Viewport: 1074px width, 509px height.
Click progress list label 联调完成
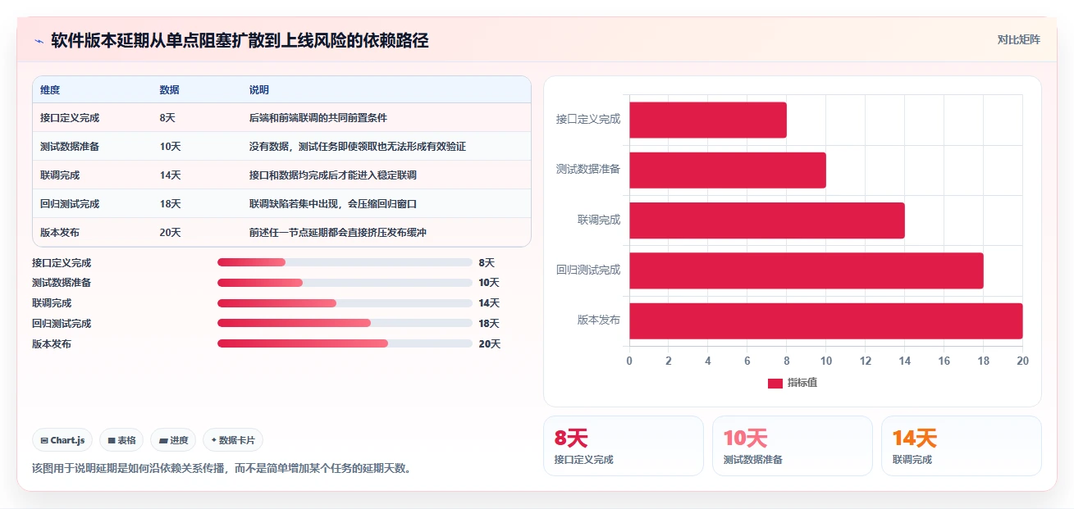(52, 303)
